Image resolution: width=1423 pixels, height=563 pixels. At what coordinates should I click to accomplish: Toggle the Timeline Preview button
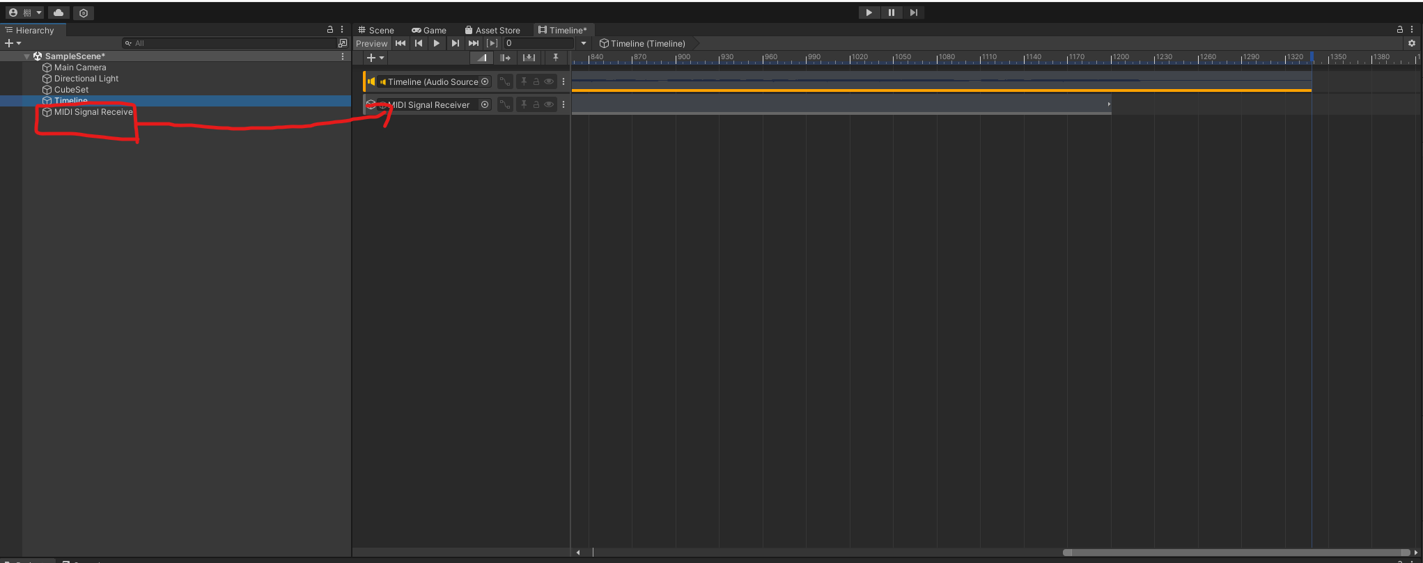click(x=372, y=43)
